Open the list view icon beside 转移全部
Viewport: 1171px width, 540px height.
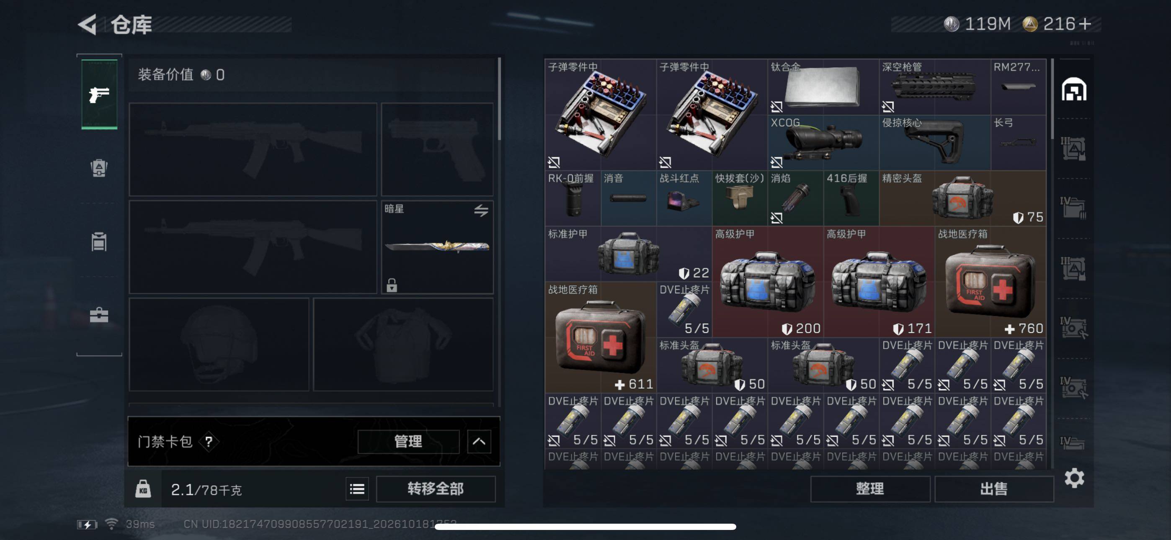pos(357,489)
